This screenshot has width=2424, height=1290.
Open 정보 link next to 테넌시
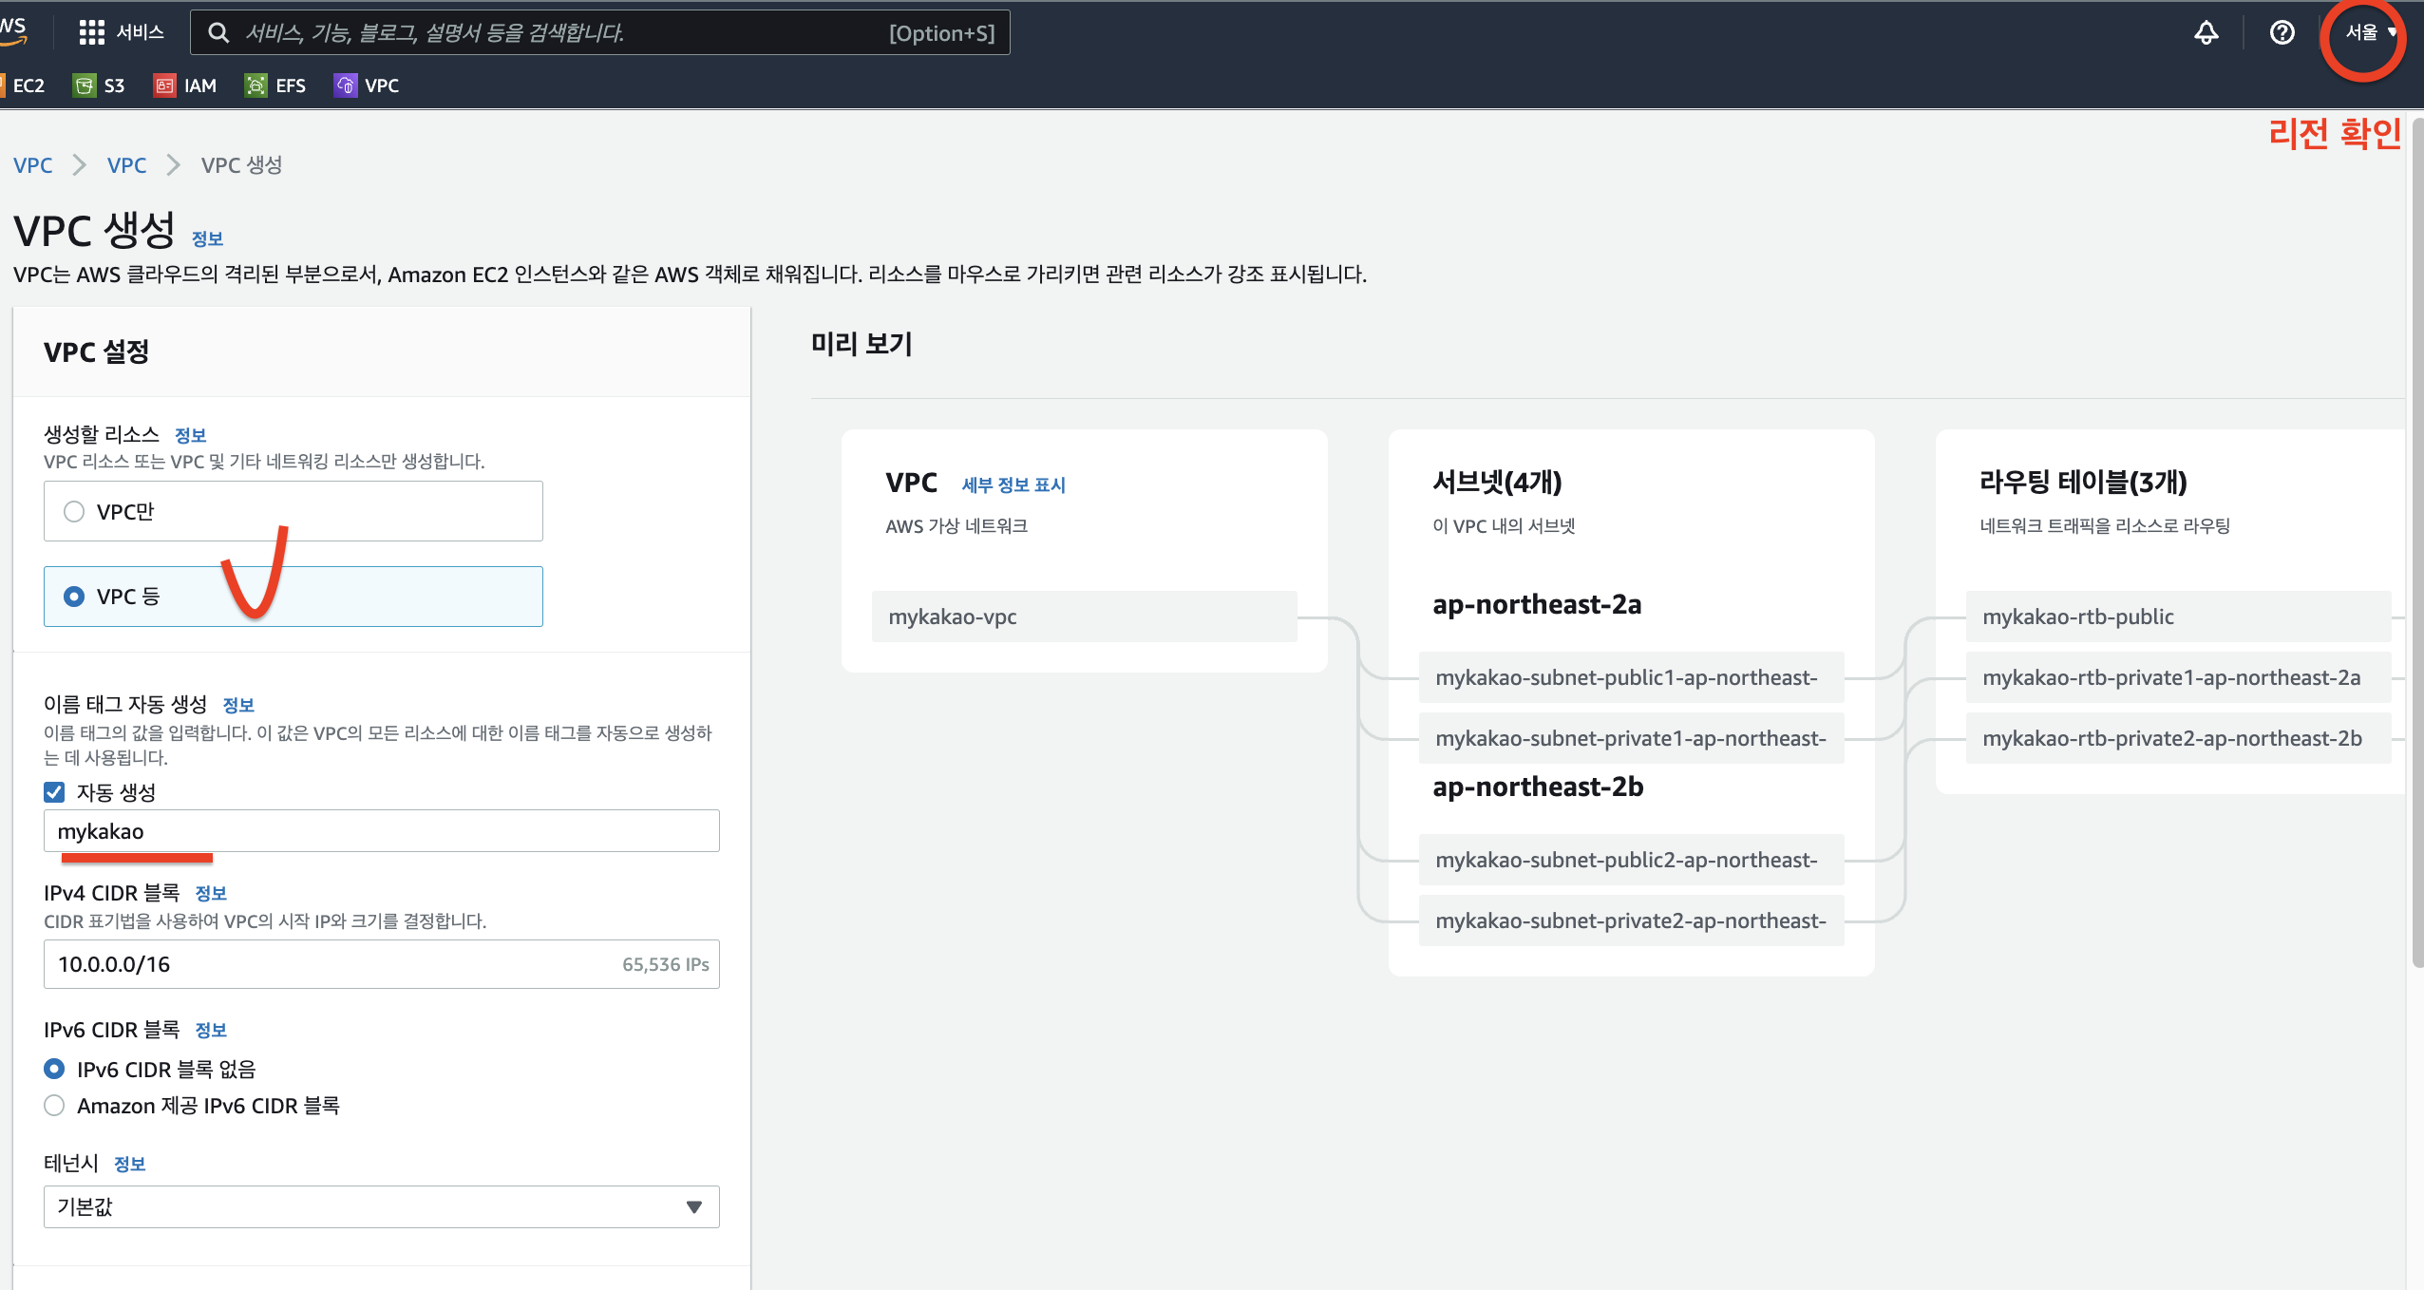(130, 1164)
